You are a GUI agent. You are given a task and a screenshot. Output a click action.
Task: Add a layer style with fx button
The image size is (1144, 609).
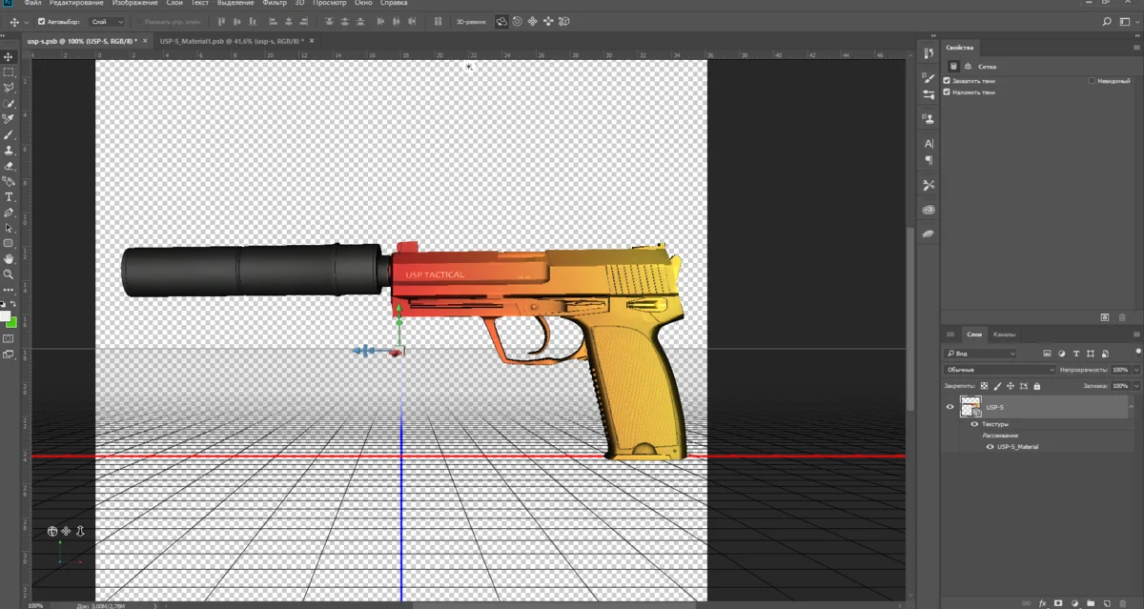1043,603
